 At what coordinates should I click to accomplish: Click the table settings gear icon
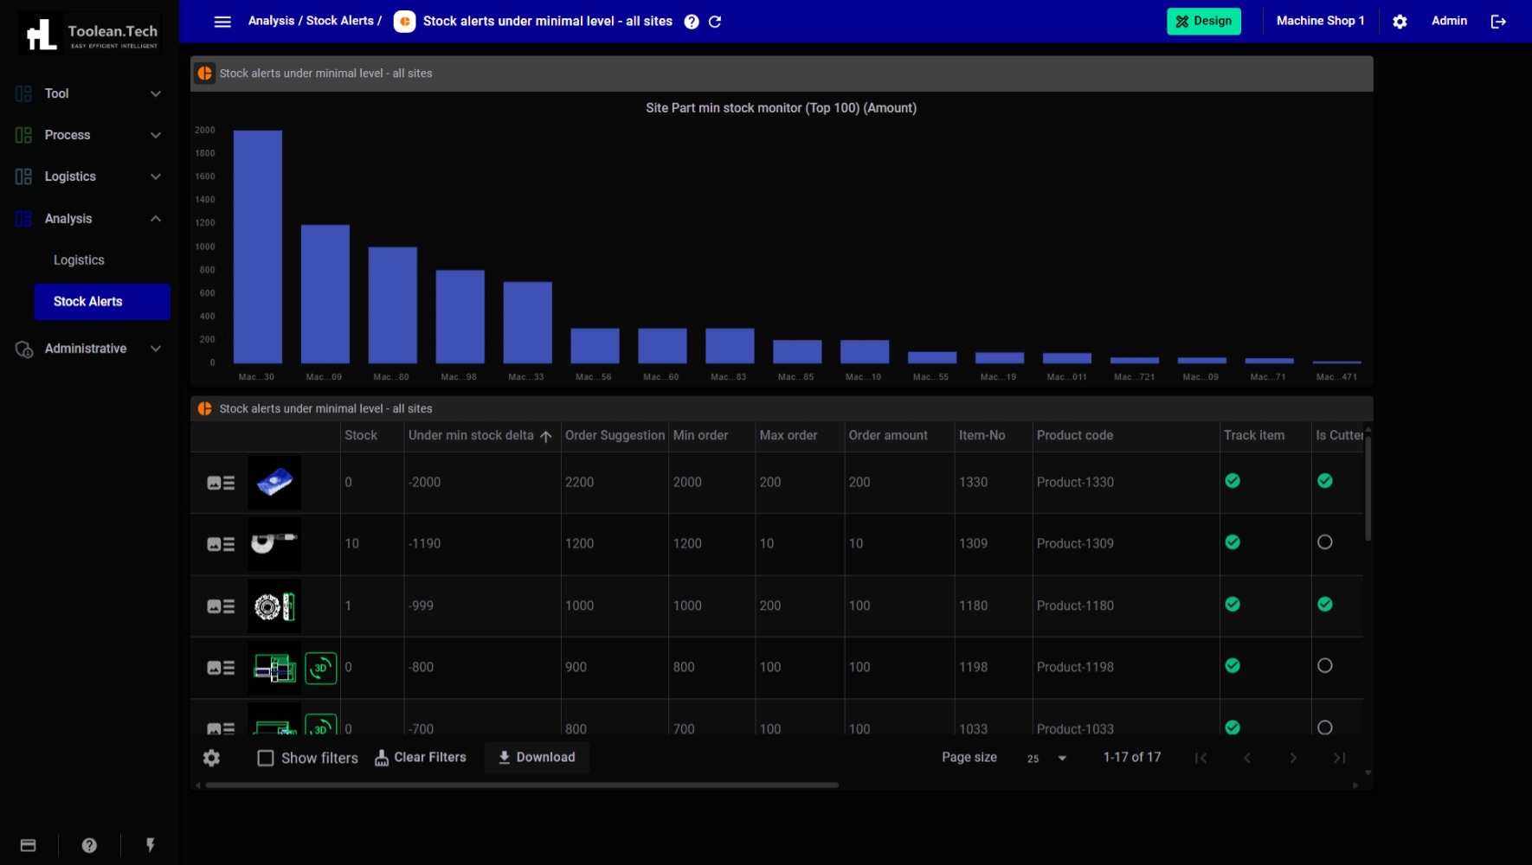pyautogui.click(x=211, y=758)
